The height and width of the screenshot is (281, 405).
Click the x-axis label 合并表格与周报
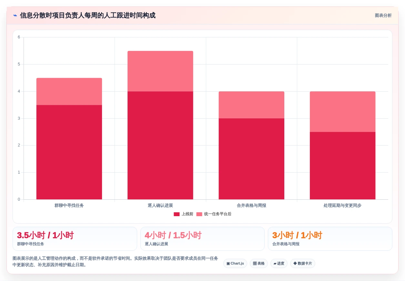[x=251, y=206]
